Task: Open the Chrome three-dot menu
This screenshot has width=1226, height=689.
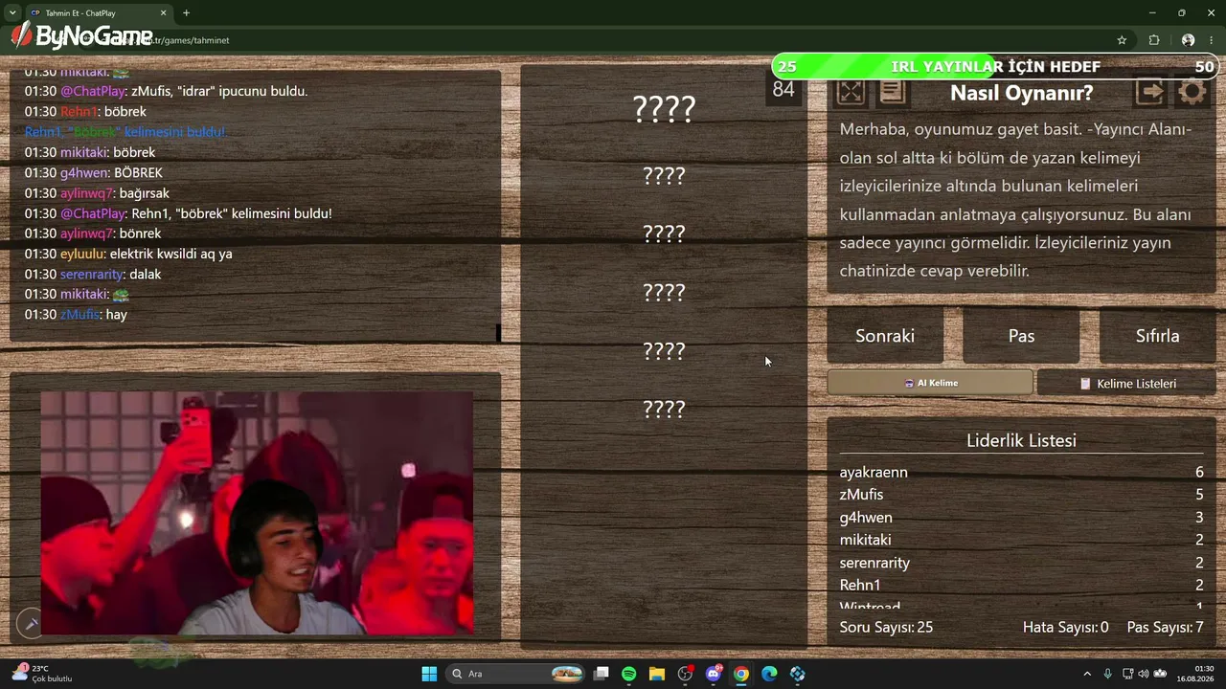Action: tap(1212, 40)
